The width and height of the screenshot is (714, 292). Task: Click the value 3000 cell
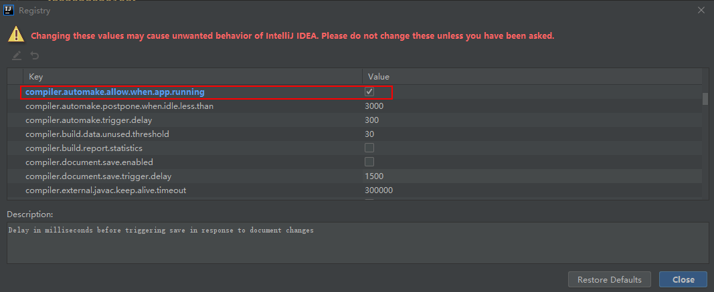pos(532,106)
